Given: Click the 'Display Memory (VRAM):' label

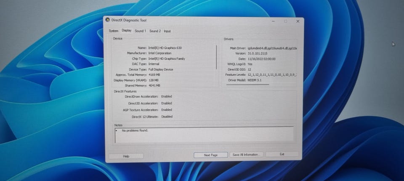Looking at the screenshot, I should point(130,80).
